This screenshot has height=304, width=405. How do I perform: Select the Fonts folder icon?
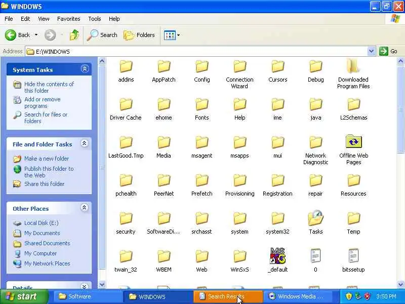click(x=201, y=105)
